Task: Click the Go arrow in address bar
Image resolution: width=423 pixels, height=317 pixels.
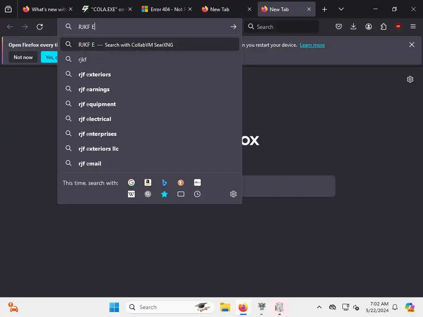Action: click(x=233, y=27)
